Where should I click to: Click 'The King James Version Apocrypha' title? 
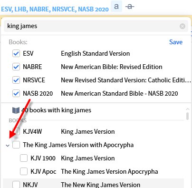coord(109,171)
